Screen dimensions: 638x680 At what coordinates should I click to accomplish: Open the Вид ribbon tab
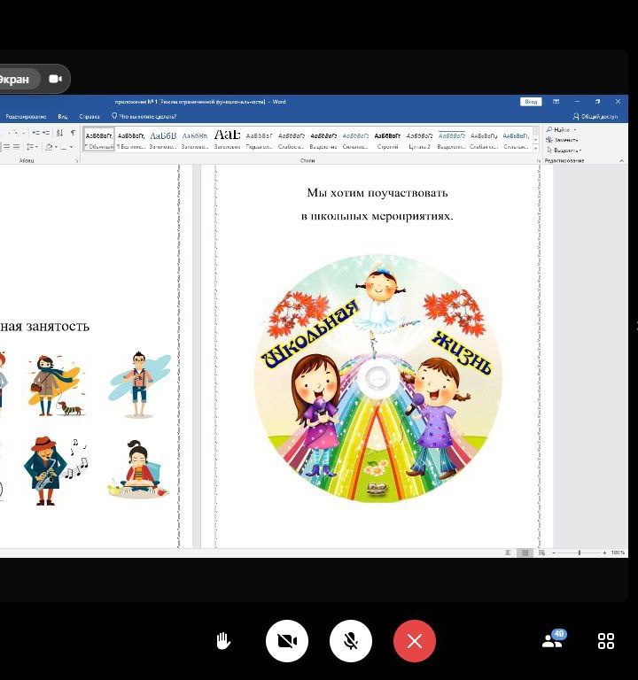62,117
